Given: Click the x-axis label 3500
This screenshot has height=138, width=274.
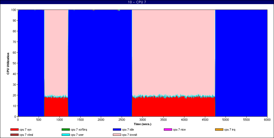Looking at the screenshot, I should click(x=163, y=120).
